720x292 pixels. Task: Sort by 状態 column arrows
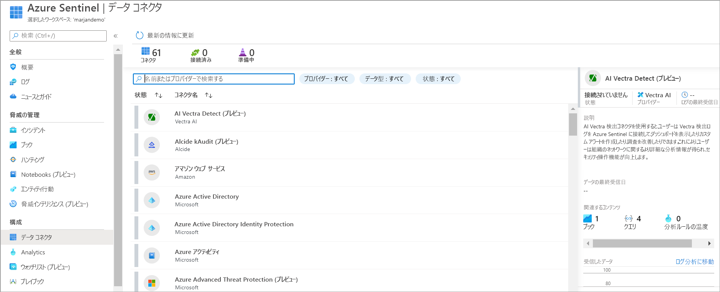pos(158,95)
